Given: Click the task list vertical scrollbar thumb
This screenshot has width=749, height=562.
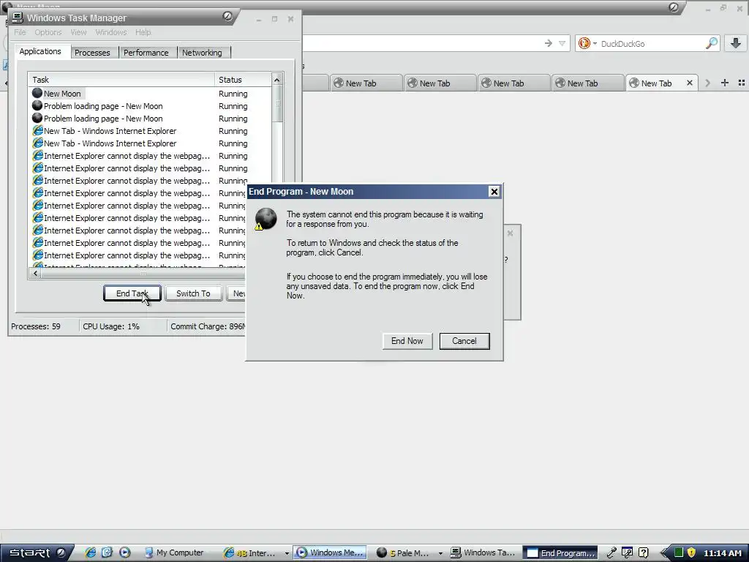Looking at the screenshot, I should 277,104.
